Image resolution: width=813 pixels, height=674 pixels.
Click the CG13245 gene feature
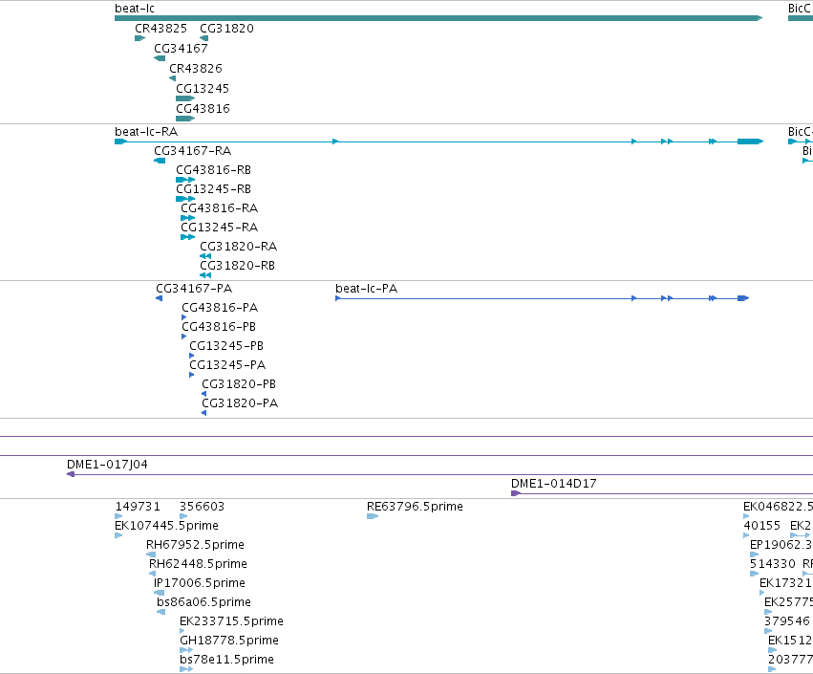point(185,98)
